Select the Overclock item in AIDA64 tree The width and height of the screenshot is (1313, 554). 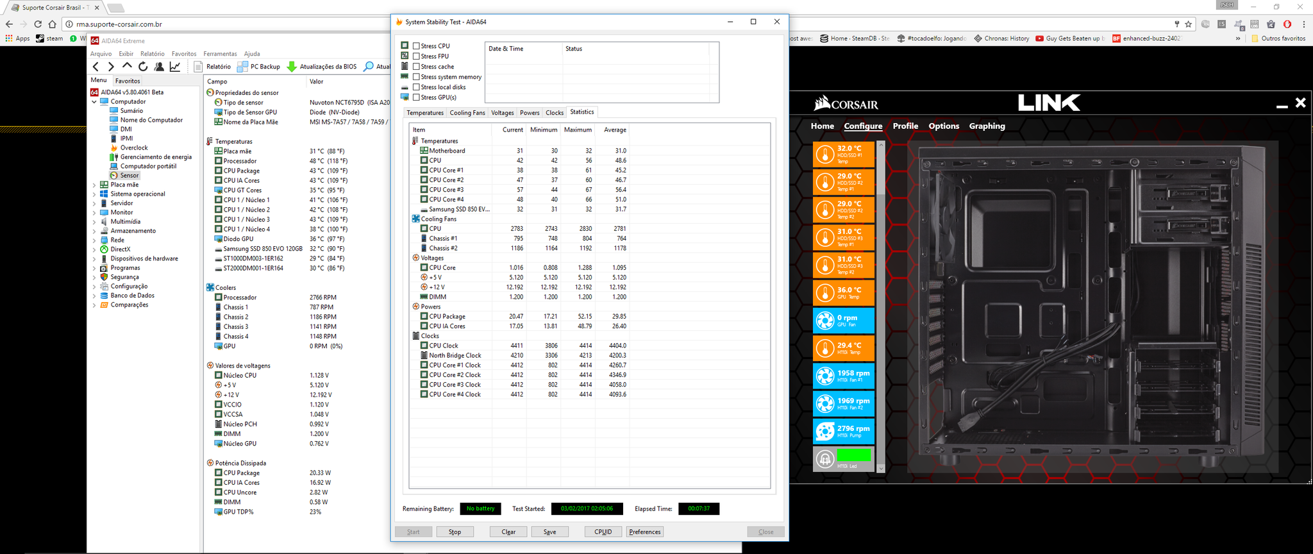[x=129, y=147]
